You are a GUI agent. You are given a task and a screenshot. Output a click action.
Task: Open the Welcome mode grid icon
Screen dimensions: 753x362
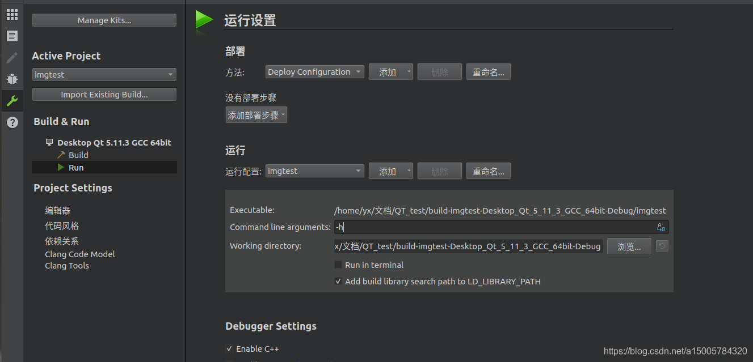(12, 14)
